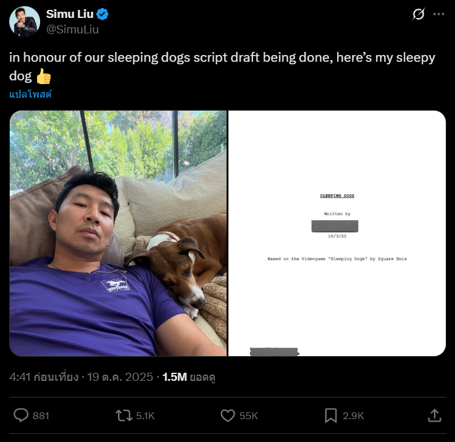Click the reply speech bubble icon
The height and width of the screenshot is (442, 455).
(21, 415)
